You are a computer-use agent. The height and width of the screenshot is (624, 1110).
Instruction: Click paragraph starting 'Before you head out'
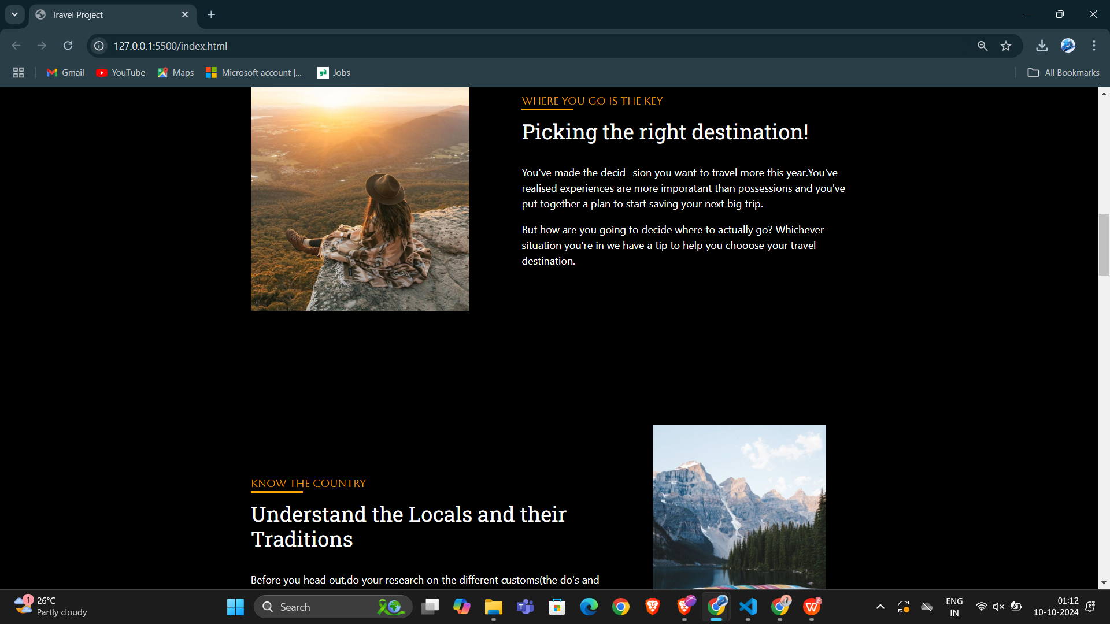[x=425, y=580]
